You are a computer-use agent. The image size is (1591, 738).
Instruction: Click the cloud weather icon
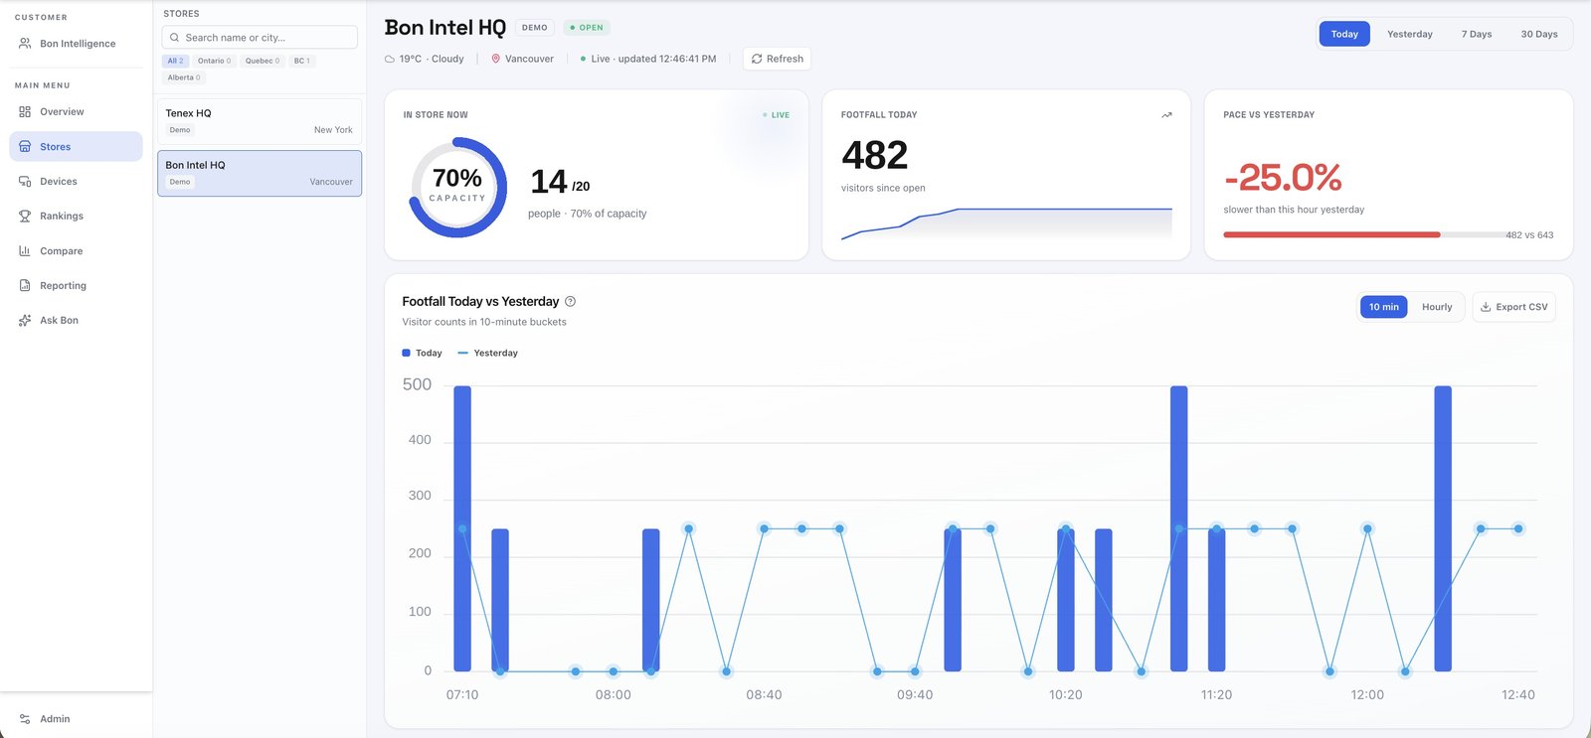point(390,60)
